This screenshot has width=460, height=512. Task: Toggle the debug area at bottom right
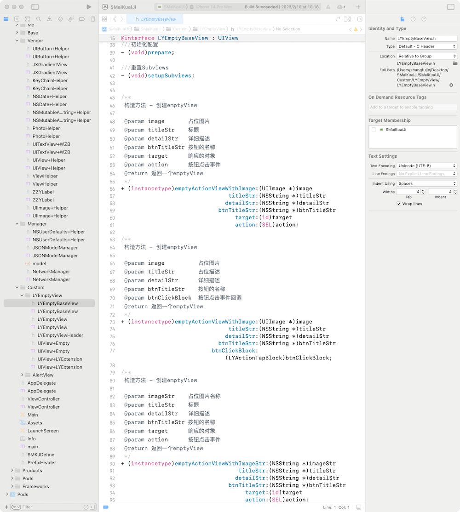[x=359, y=507]
